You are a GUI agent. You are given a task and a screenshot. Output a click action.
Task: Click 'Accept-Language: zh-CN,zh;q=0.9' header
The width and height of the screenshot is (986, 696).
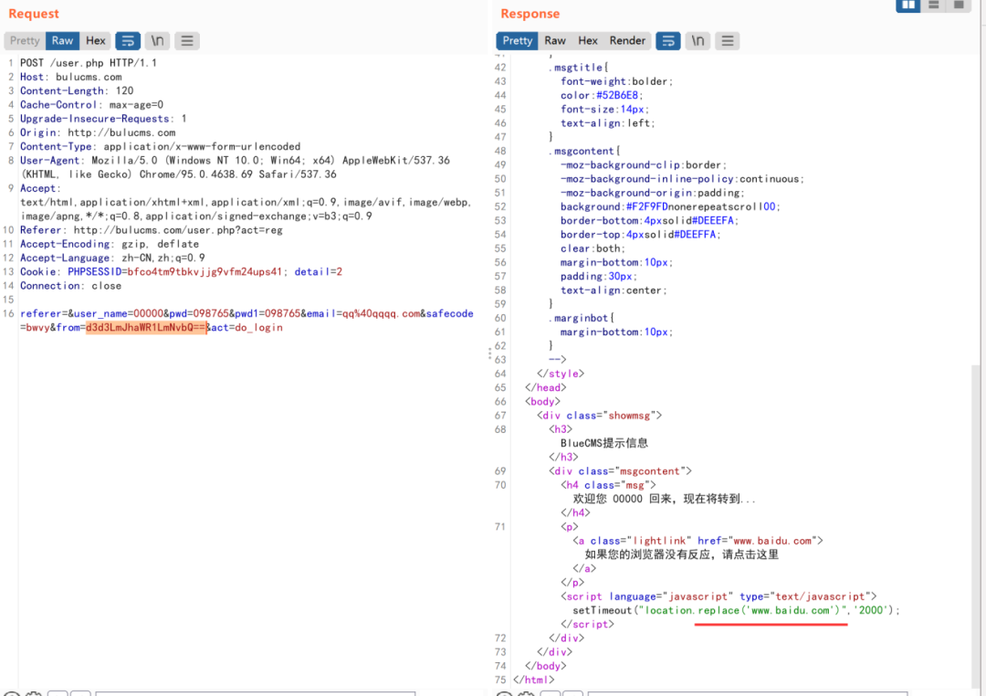click(x=112, y=258)
